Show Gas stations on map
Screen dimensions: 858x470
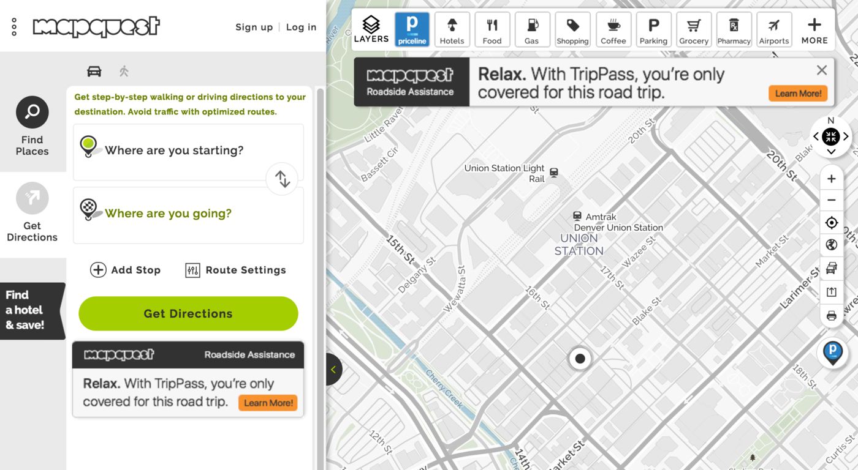[532, 29]
